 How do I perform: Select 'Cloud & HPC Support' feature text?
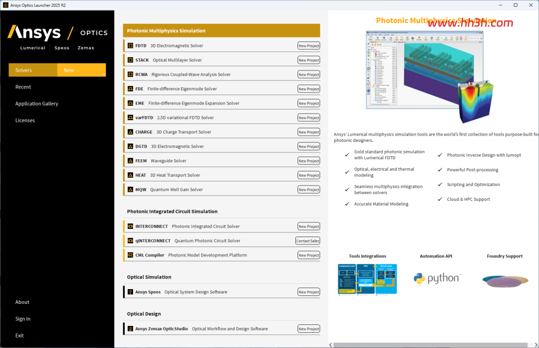468,199
